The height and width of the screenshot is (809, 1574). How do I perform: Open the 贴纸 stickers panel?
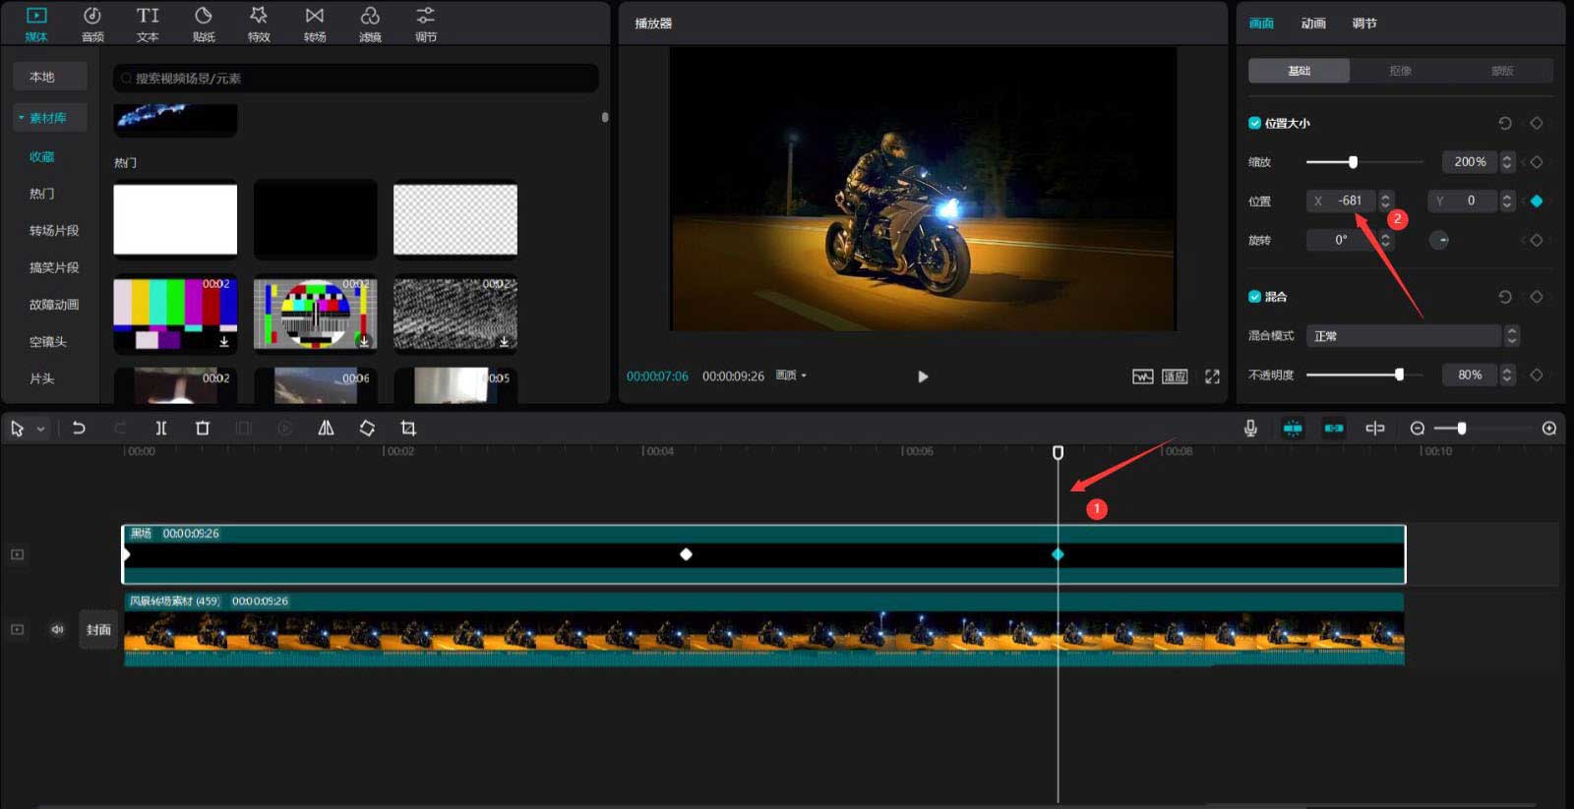click(x=204, y=25)
